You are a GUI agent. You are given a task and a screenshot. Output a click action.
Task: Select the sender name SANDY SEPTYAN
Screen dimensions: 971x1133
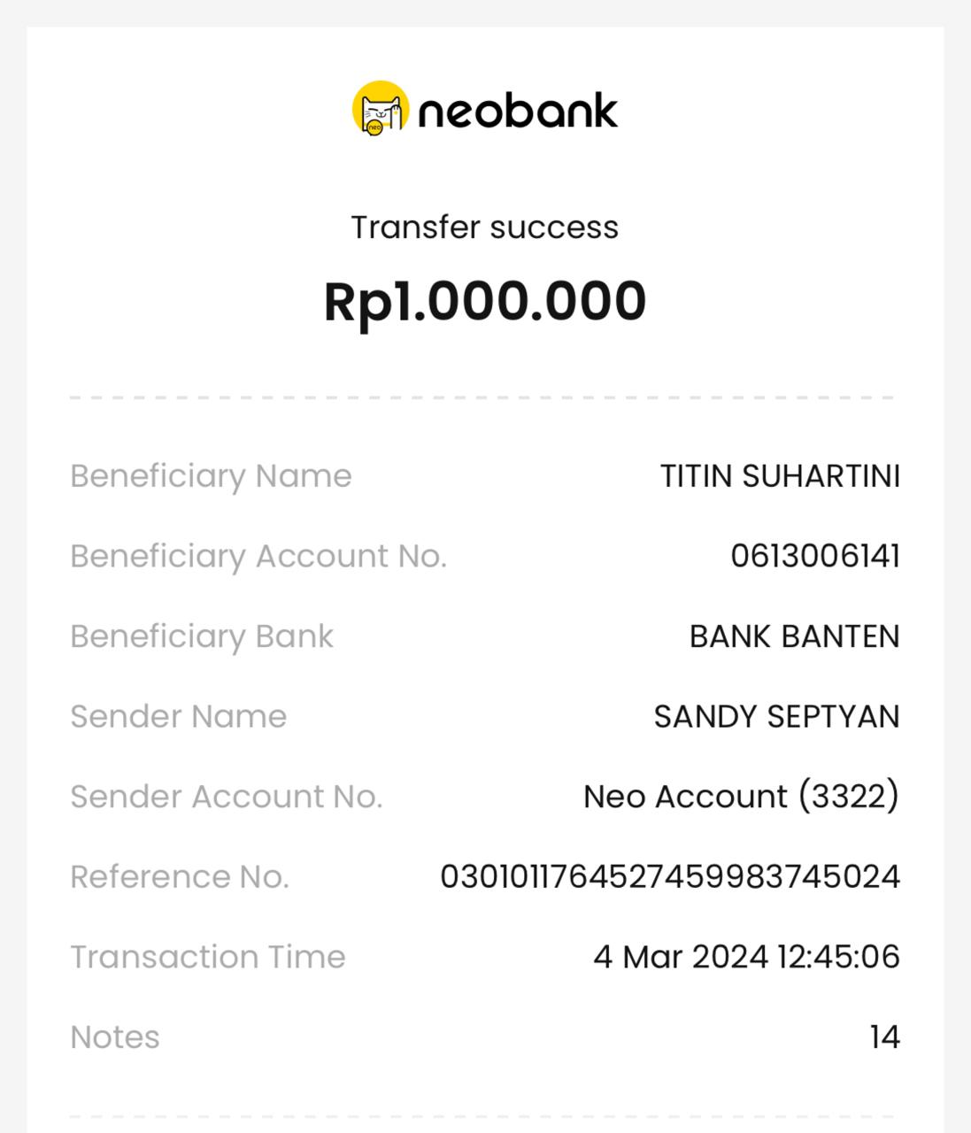click(x=776, y=717)
